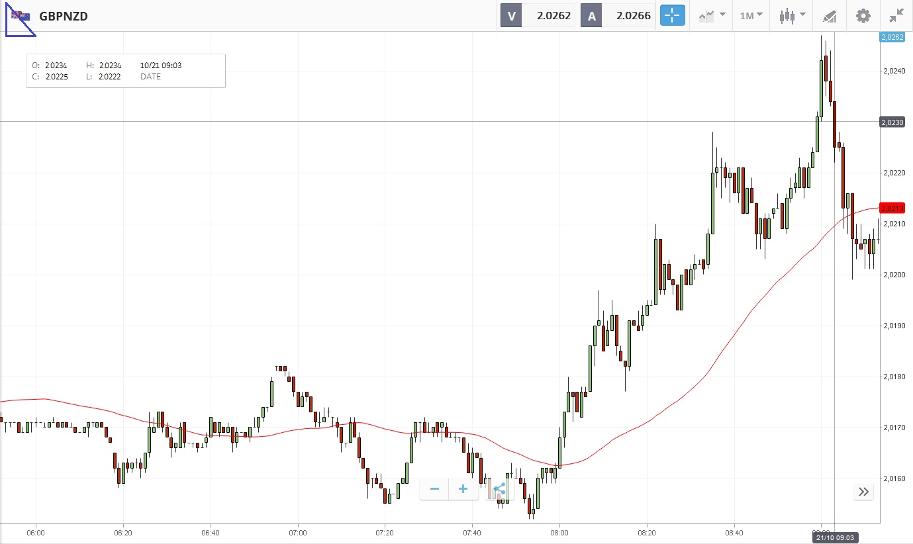Open the candlestick chart type dropdown
Image resolution: width=913 pixels, height=544 pixels.
pyautogui.click(x=792, y=15)
